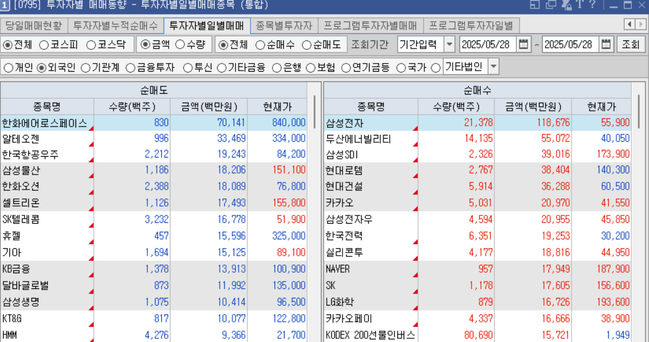
Task: Select the 셀트리온 row
Action: [154, 203]
